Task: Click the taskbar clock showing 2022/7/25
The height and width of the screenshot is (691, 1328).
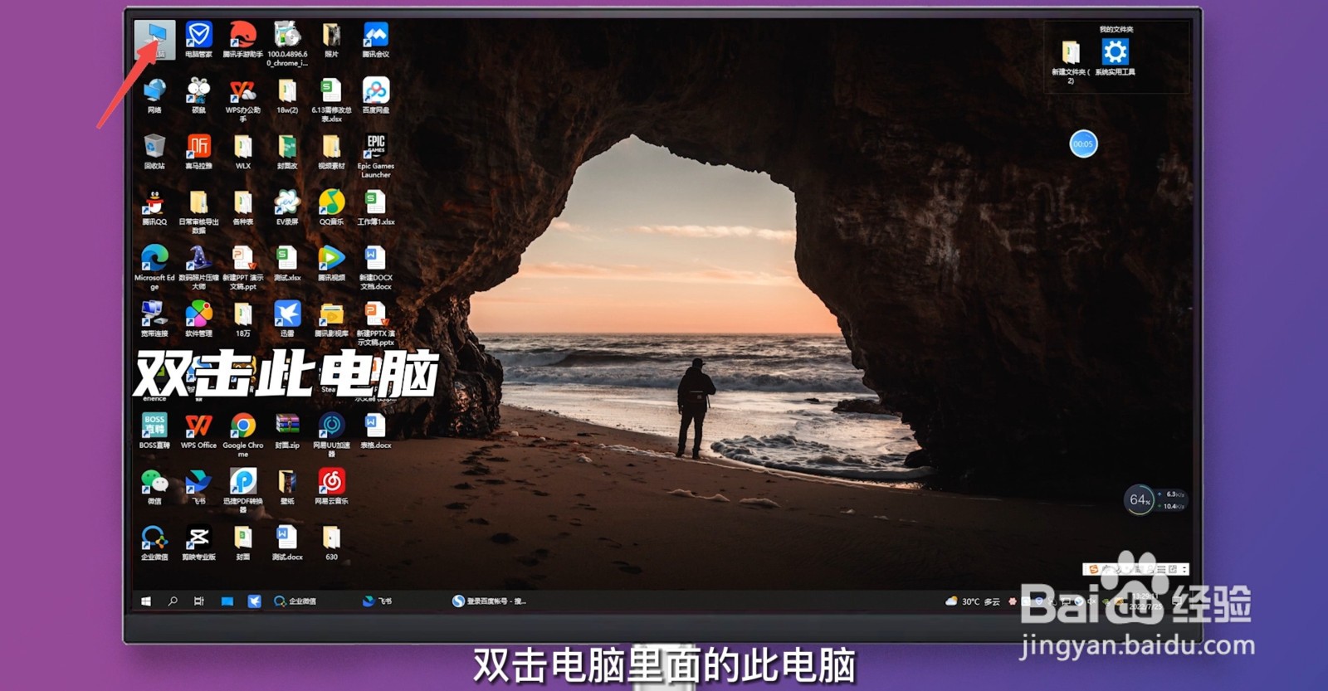Action: point(1146,601)
